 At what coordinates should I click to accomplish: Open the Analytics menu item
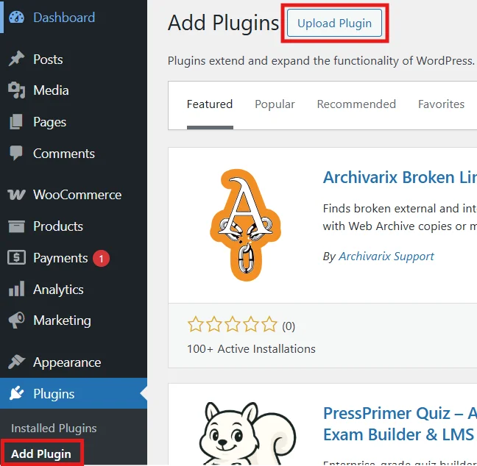(x=74, y=289)
